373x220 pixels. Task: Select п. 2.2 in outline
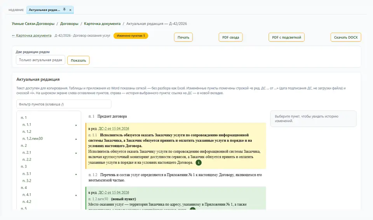tap(27, 160)
